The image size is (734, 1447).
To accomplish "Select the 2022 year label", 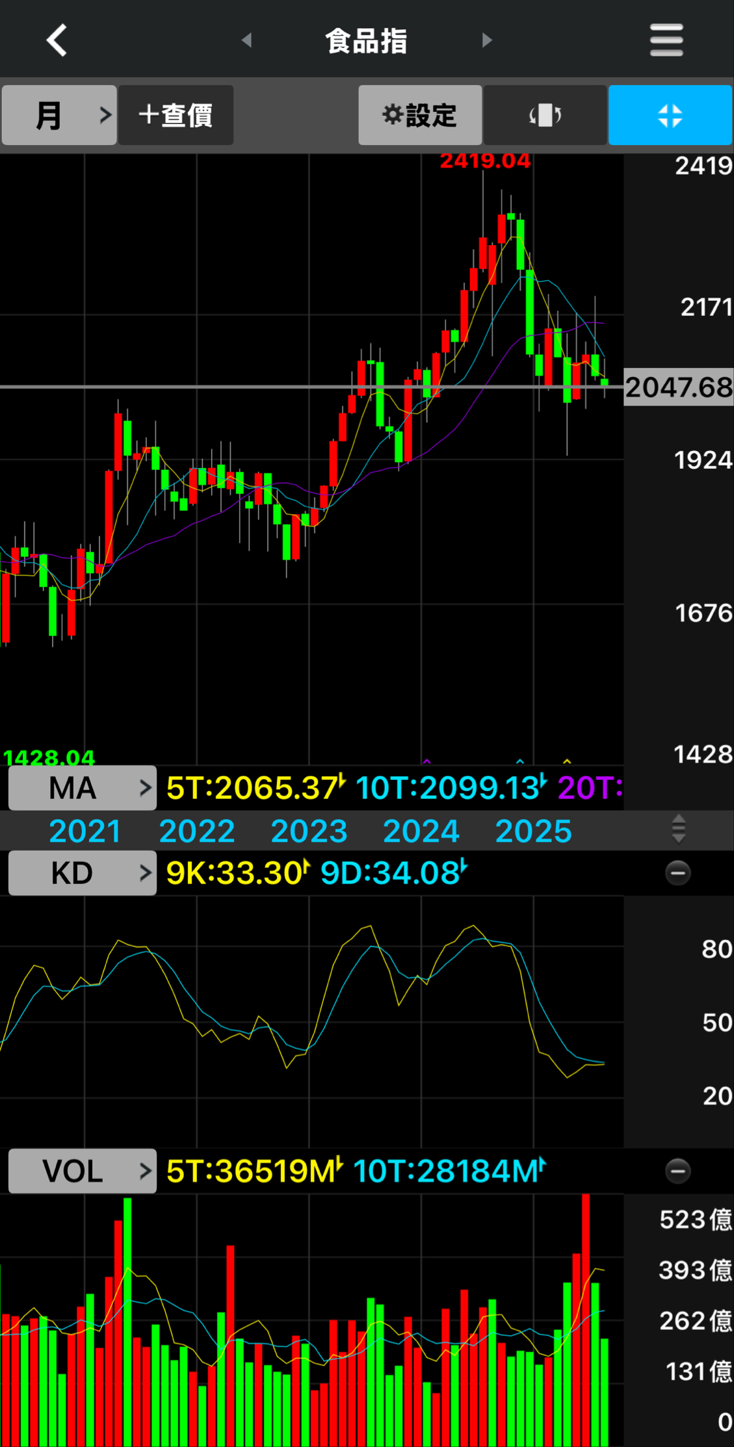I will (197, 831).
